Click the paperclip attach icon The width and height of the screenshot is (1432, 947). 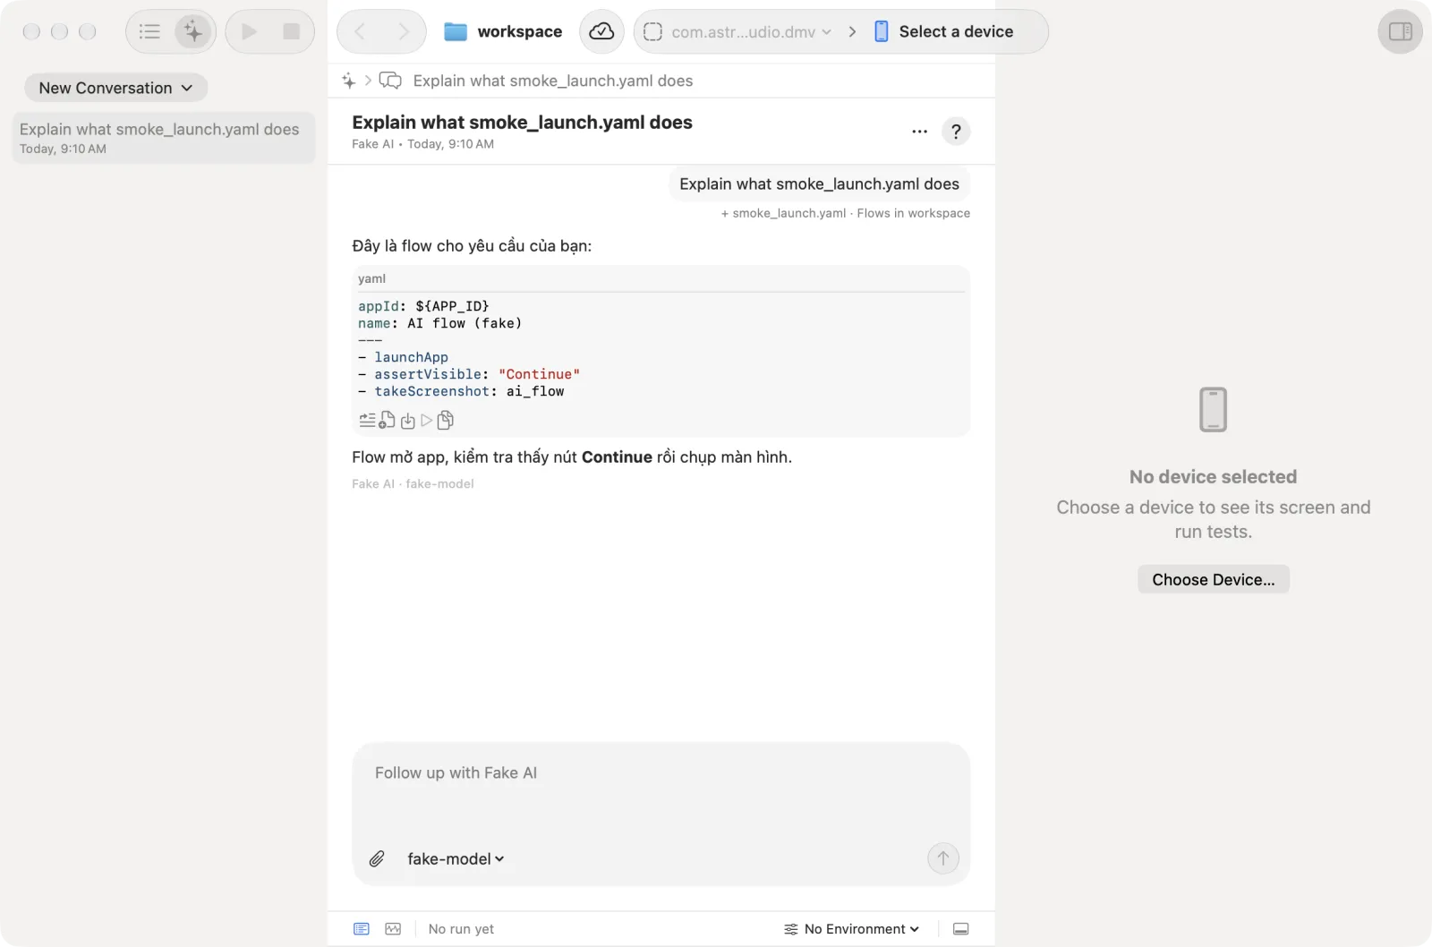(377, 858)
